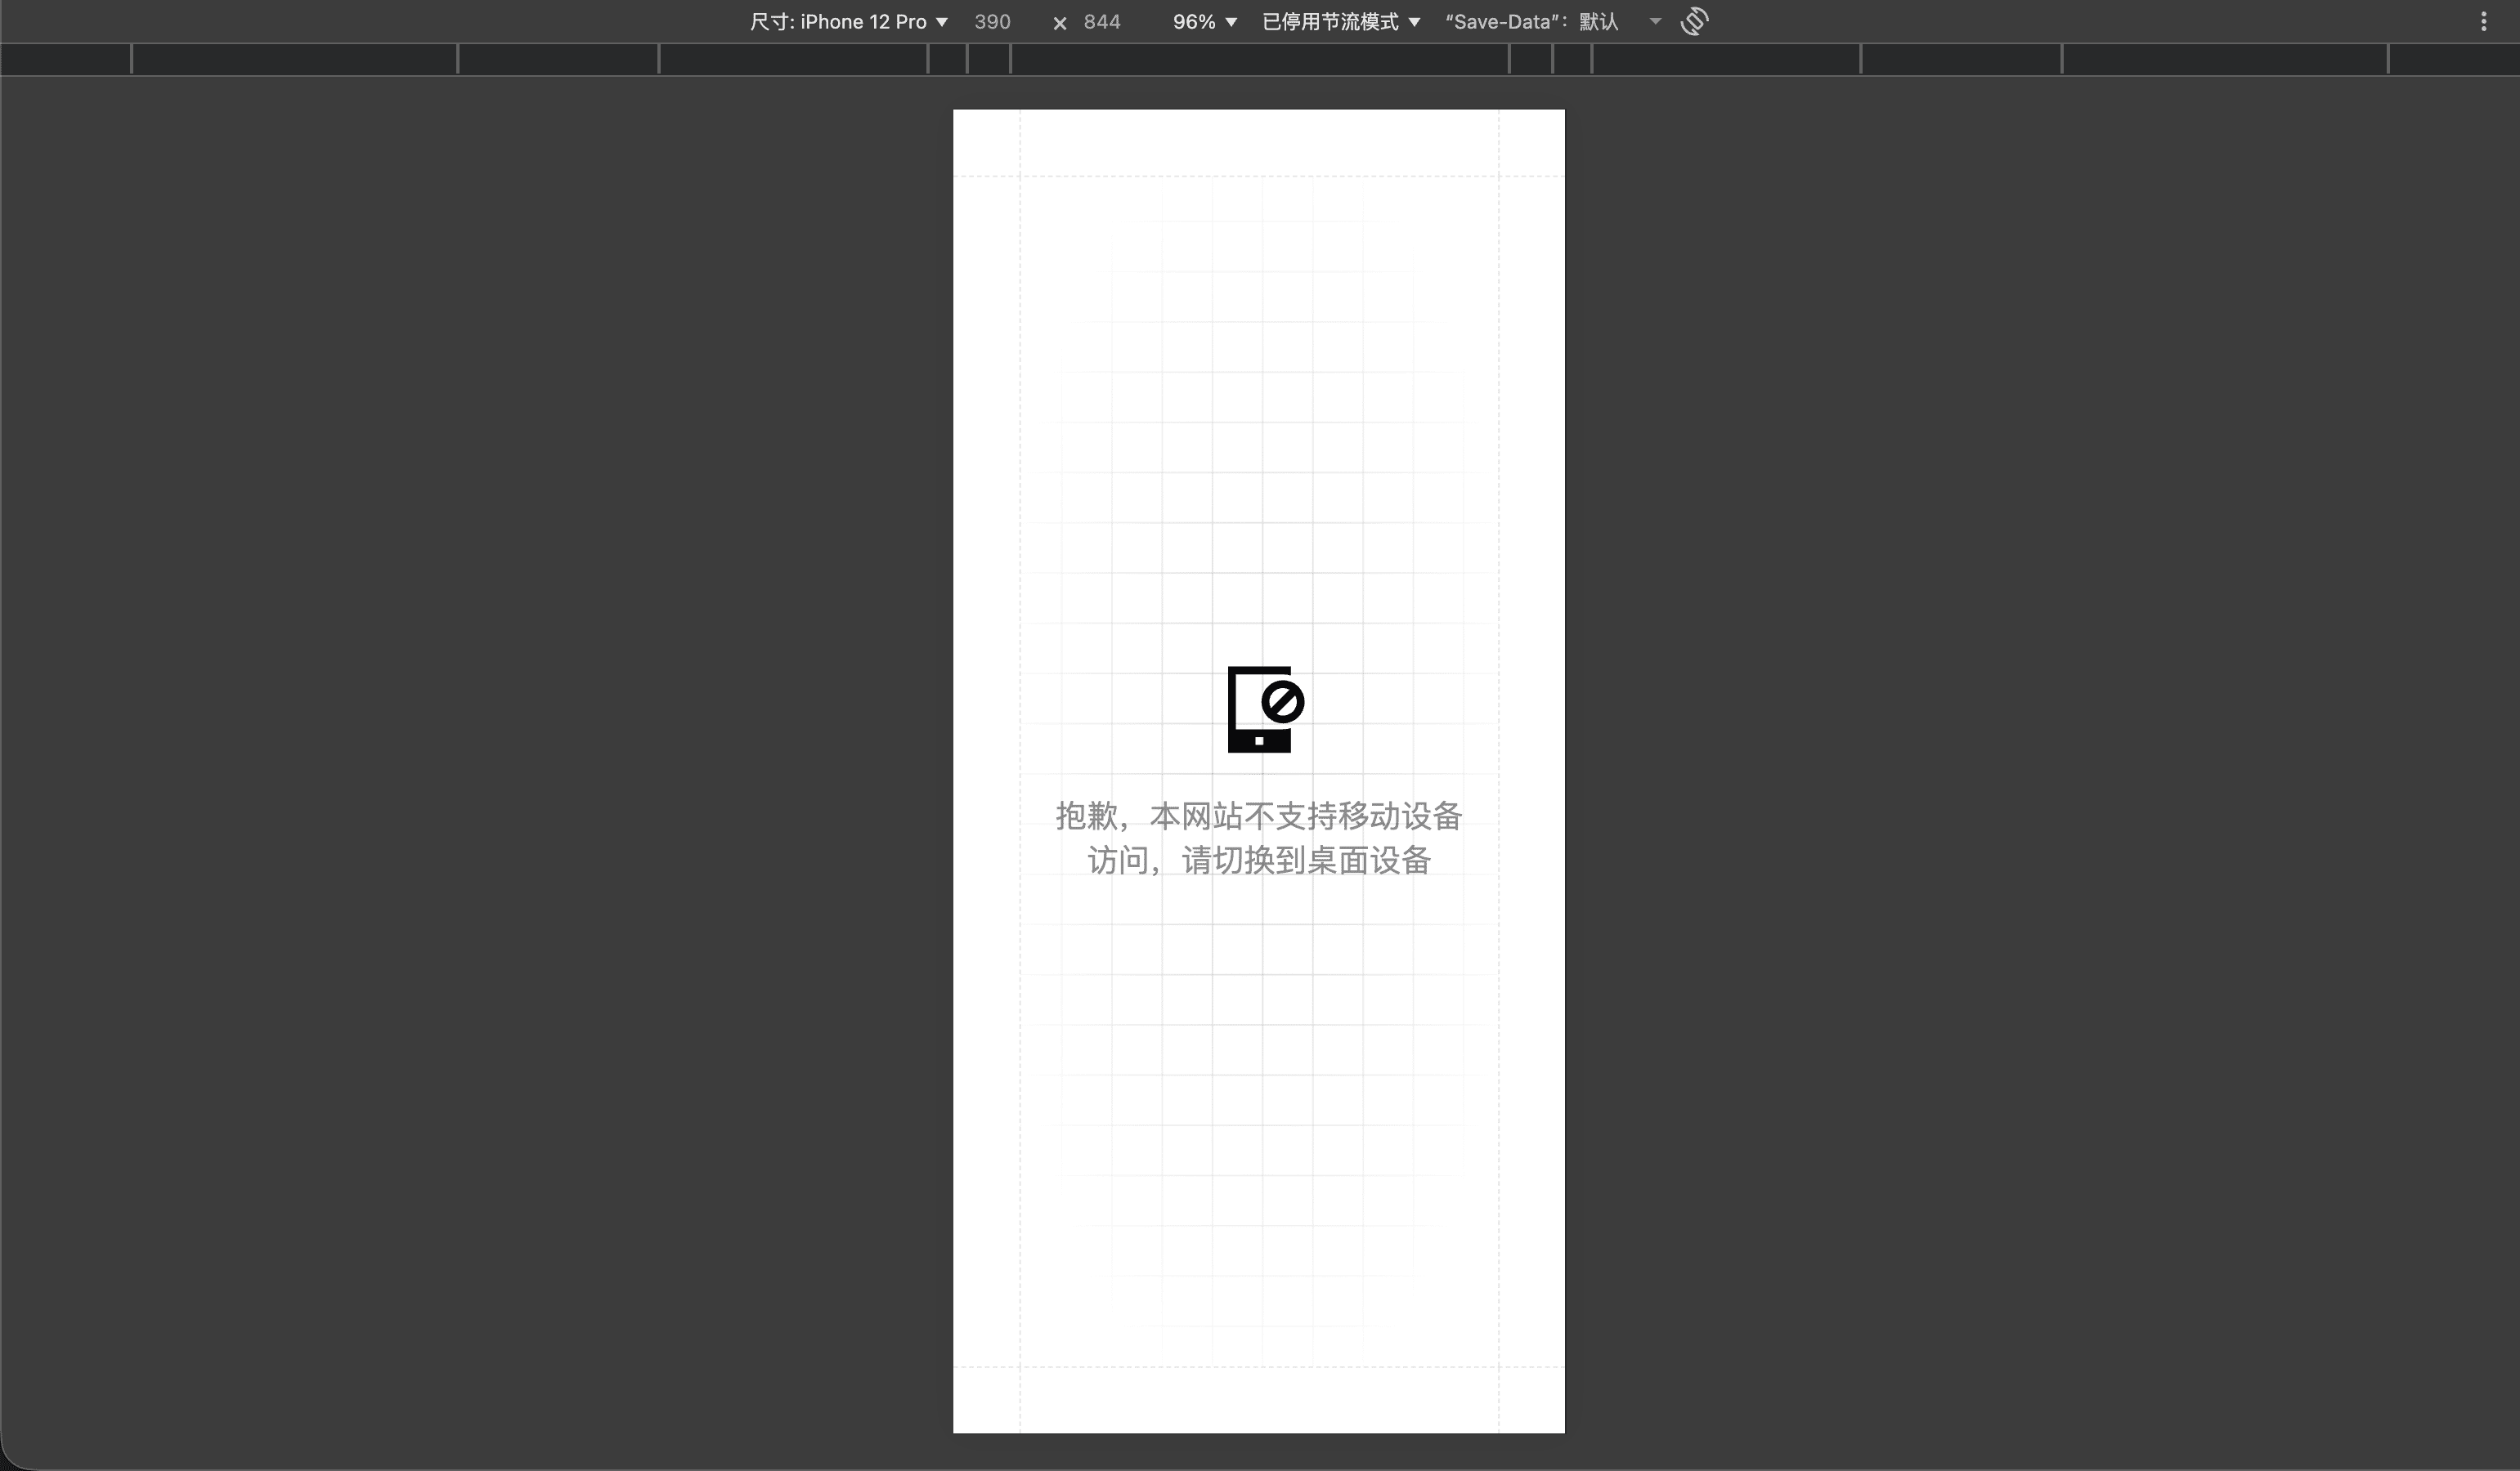Click the rightmost segment of the breakpoint bar
This screenshot has width=2520, height=1471.
pyautogui.click(x=2453, y=60)
